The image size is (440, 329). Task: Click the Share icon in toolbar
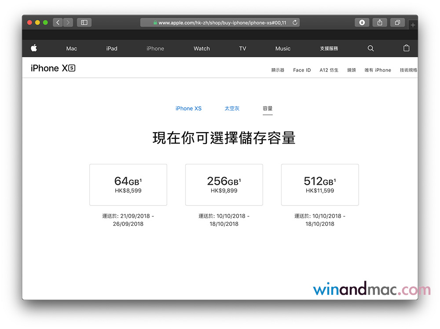point(379,22)
